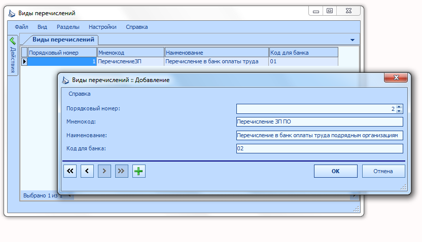Go to first record in the dialog
The width and height of the screenshot is (422, 242).
[70, 171]
